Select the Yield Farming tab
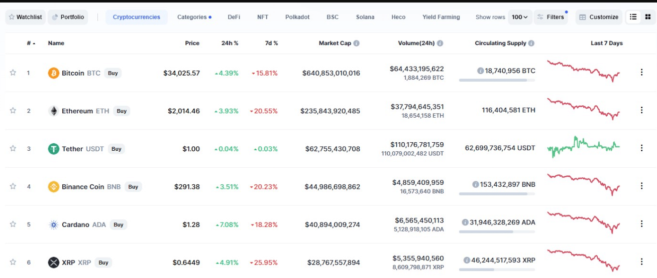This screenshot has width=657, height=278. (441, 17)
